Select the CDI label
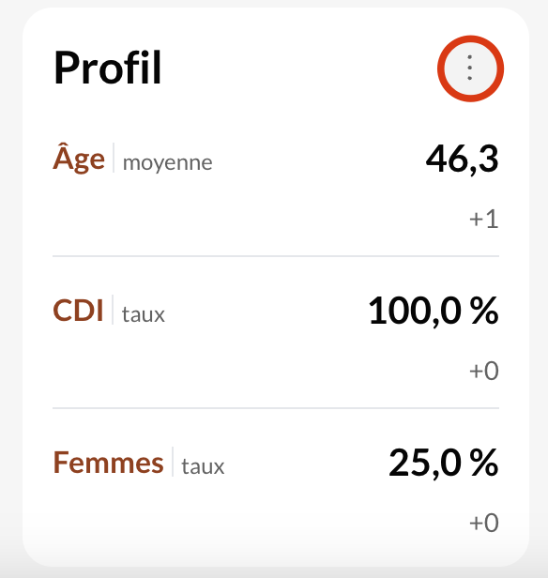This screenshot has width=548, height=578. pos(78,311)
